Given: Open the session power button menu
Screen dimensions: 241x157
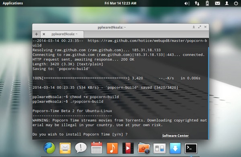Looking at the screenshot, I should point(236,3).
